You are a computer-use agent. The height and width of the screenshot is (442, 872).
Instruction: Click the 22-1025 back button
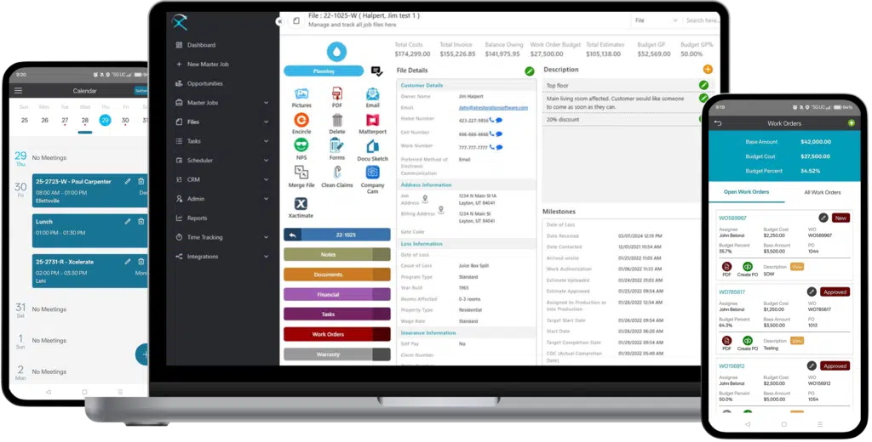coord(337,235)
